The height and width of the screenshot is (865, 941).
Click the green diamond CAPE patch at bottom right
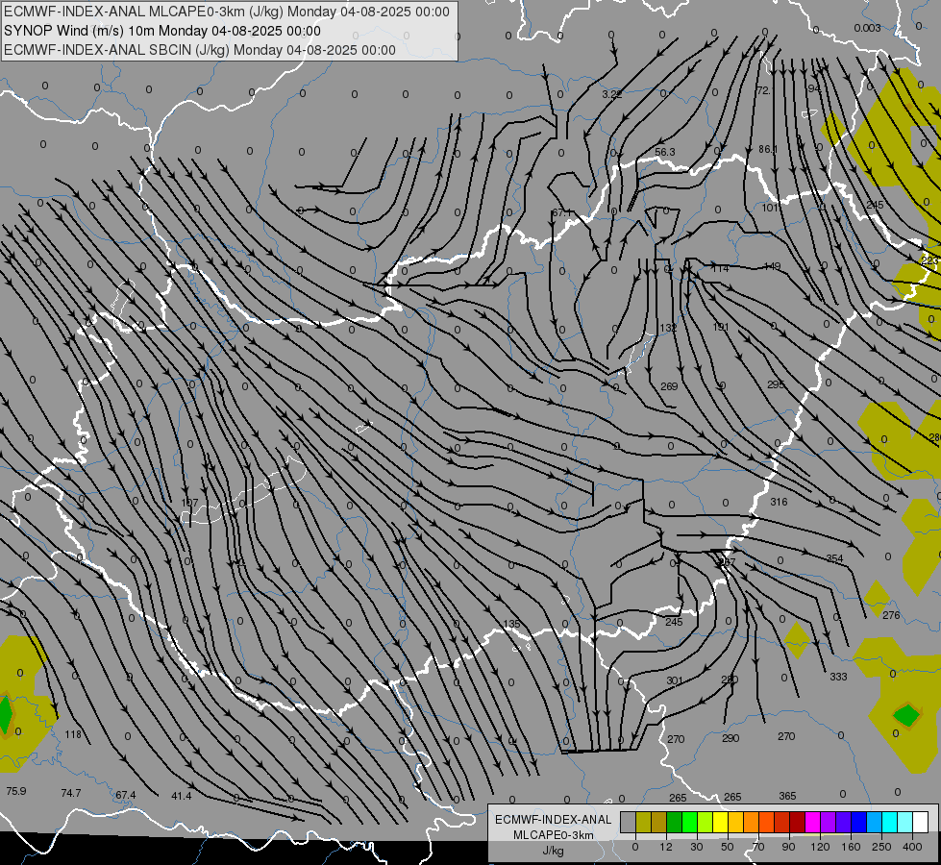906,715
